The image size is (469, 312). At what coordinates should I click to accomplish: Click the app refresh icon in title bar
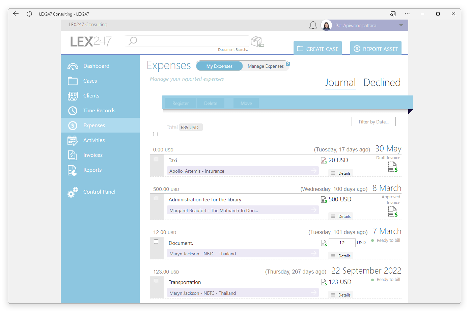tap(29, 14)
